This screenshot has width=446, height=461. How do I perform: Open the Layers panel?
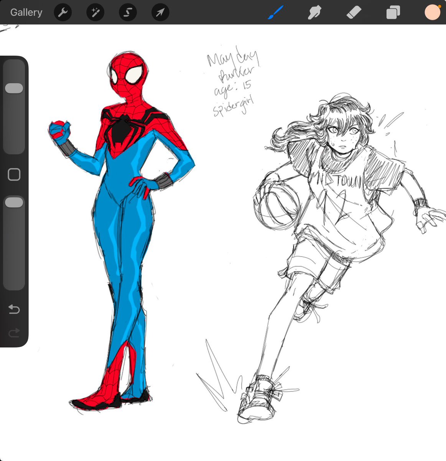tap(393, 13)
